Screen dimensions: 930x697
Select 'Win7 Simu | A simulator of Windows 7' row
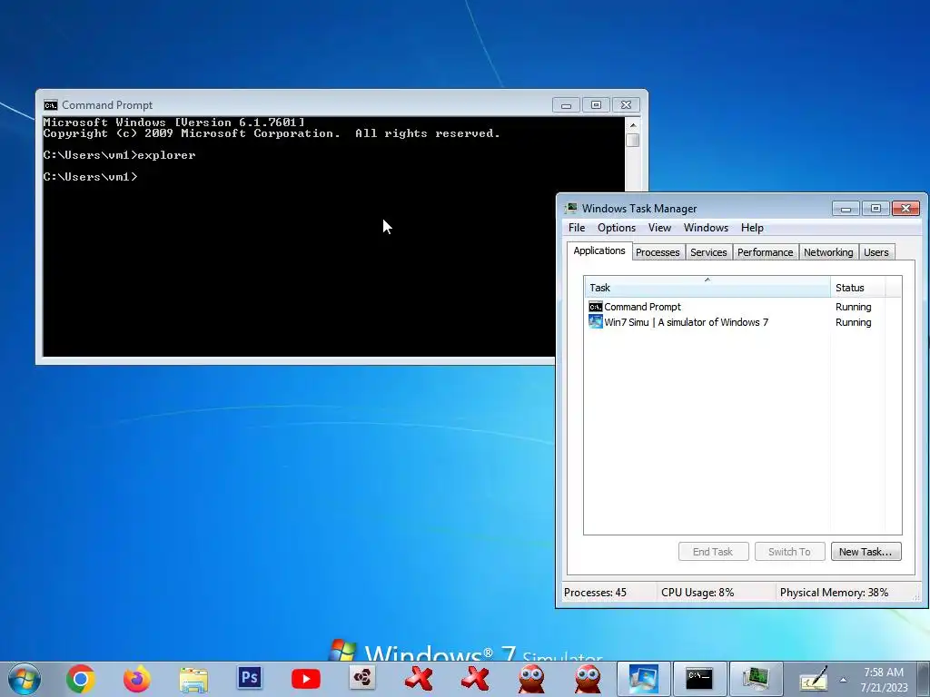point(742,322)
